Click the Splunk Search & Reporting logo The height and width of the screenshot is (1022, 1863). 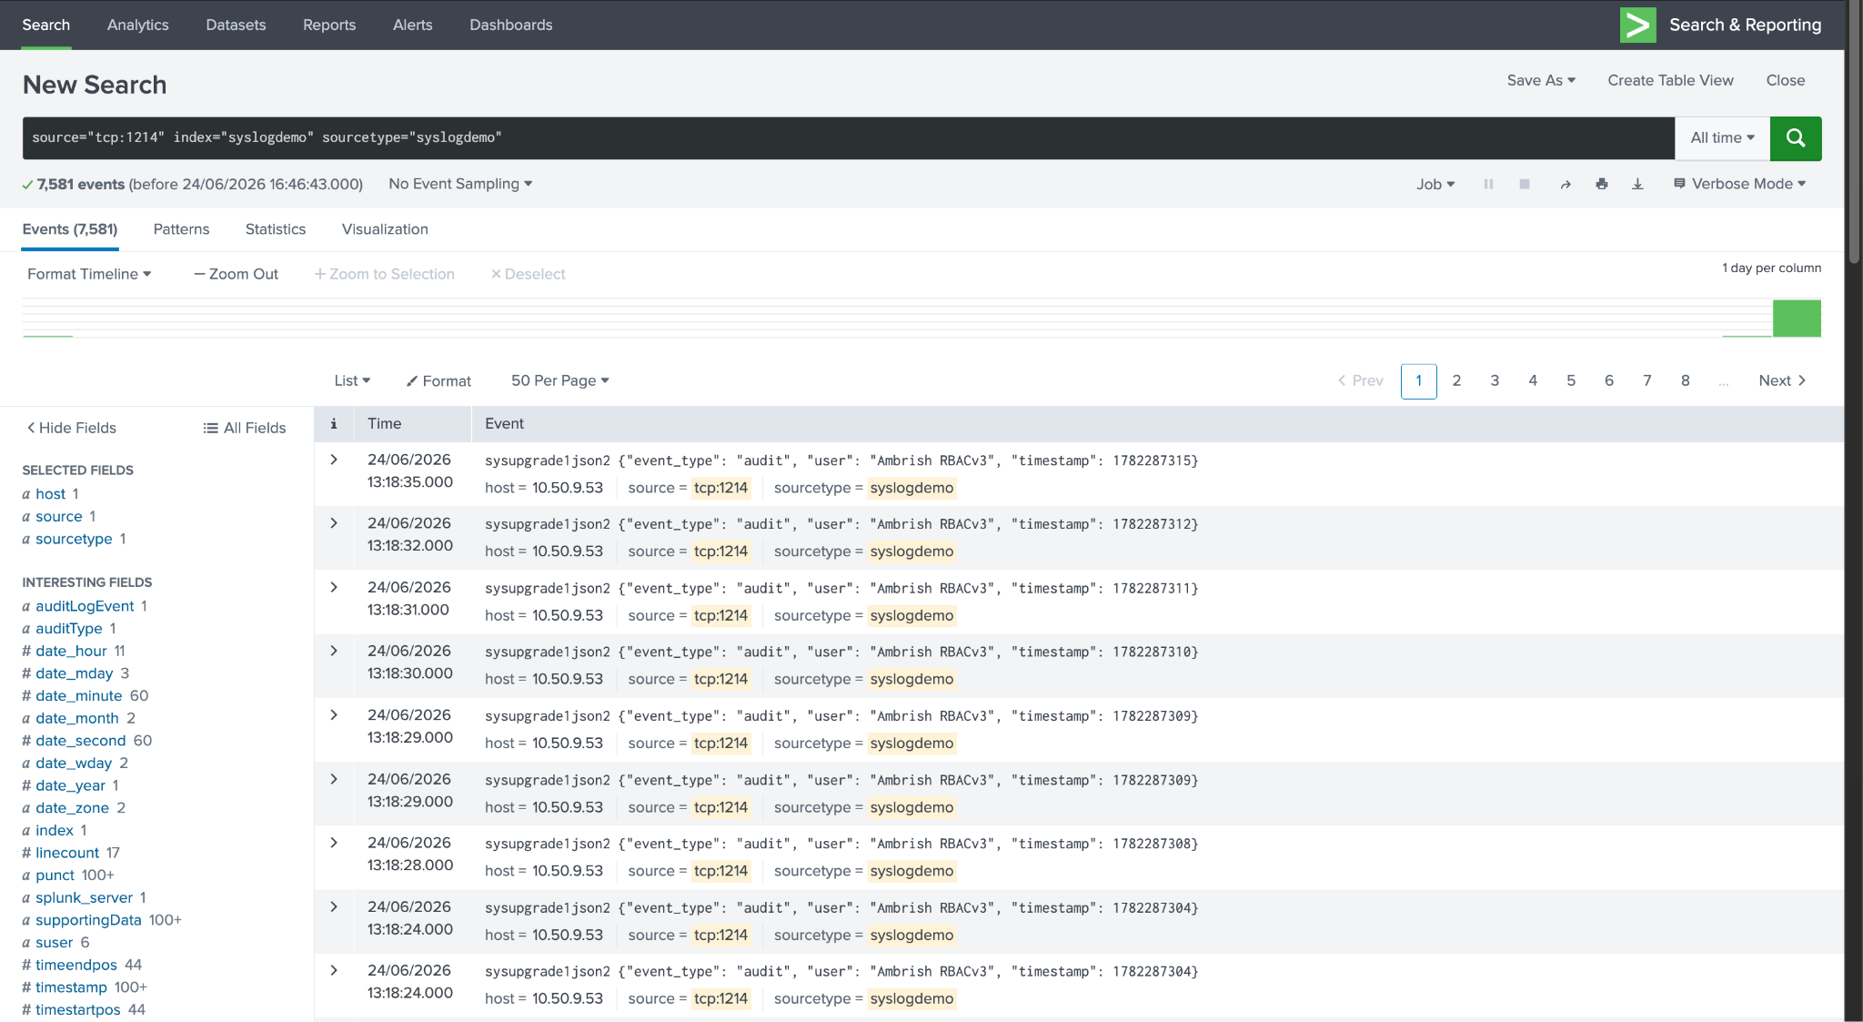[x=1637, y=25]
